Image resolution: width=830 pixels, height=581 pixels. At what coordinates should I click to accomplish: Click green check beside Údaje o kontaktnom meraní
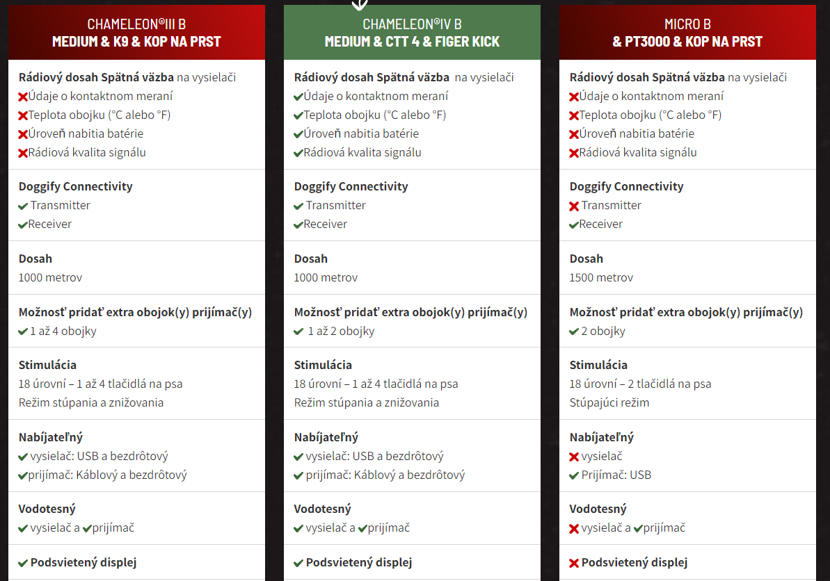click(298, 97)
